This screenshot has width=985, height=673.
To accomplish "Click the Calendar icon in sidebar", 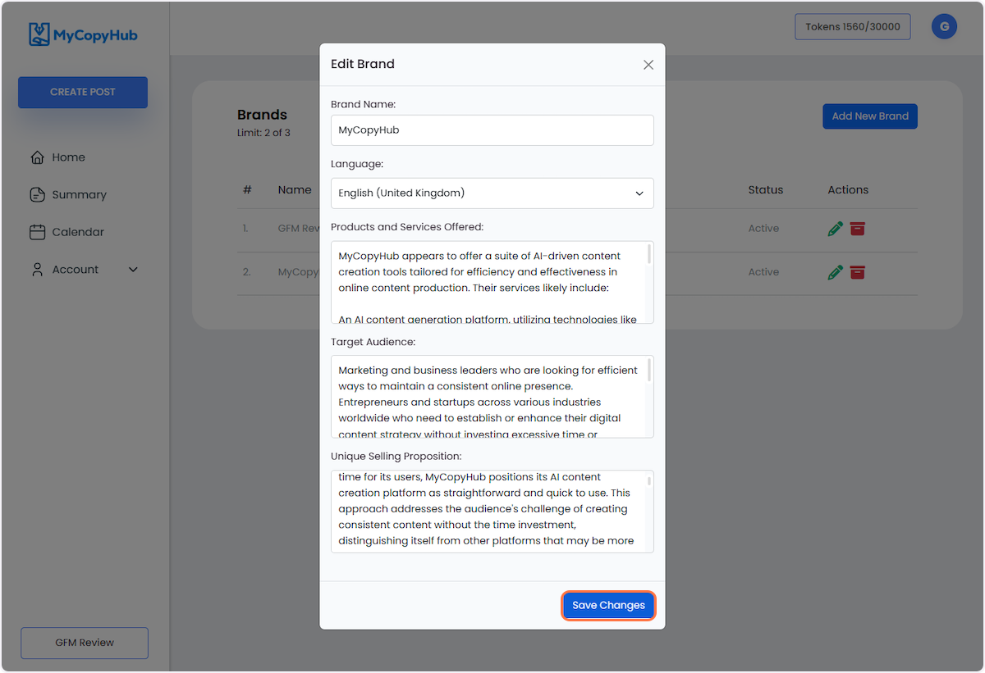I will tap(37, 232).
